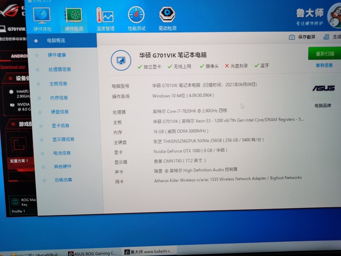The width and height of the screenshot is (341, 256).
Task: Click the 复制信息 copy info link
Action: click(x=324, y=65)
